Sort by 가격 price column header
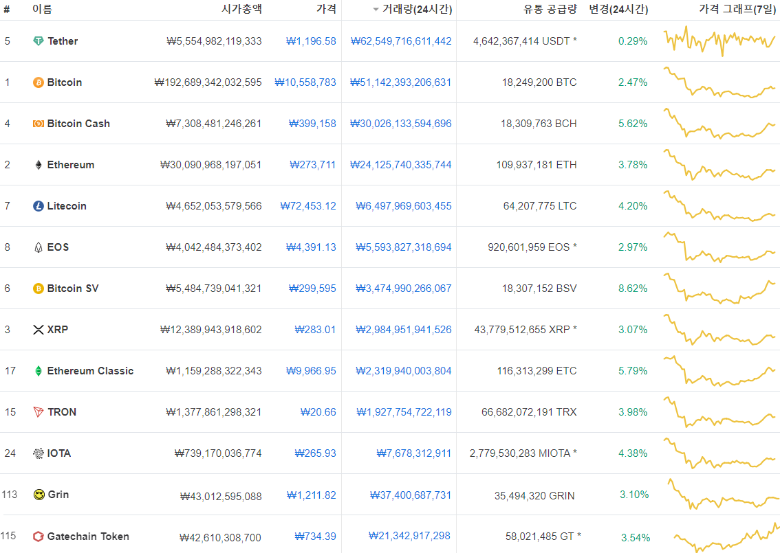Viewport: 780px width, 553px height. [x=326, y=9]
